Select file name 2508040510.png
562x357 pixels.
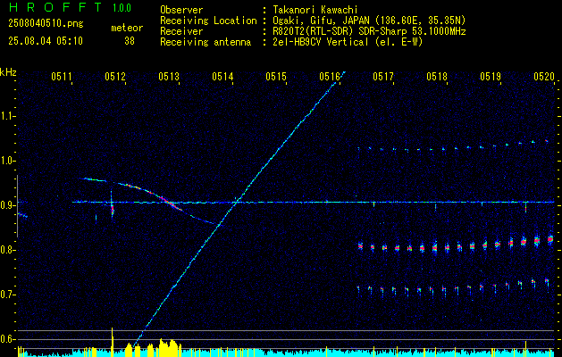click(46, 24)
